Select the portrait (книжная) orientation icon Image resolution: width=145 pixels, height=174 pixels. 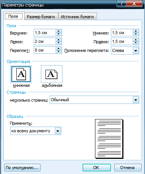pyautogui.click(x=21, y=74)
